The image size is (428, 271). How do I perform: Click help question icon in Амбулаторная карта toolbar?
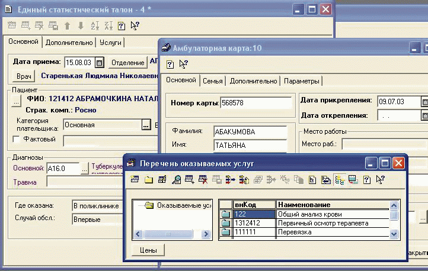(x=170, y=64)
